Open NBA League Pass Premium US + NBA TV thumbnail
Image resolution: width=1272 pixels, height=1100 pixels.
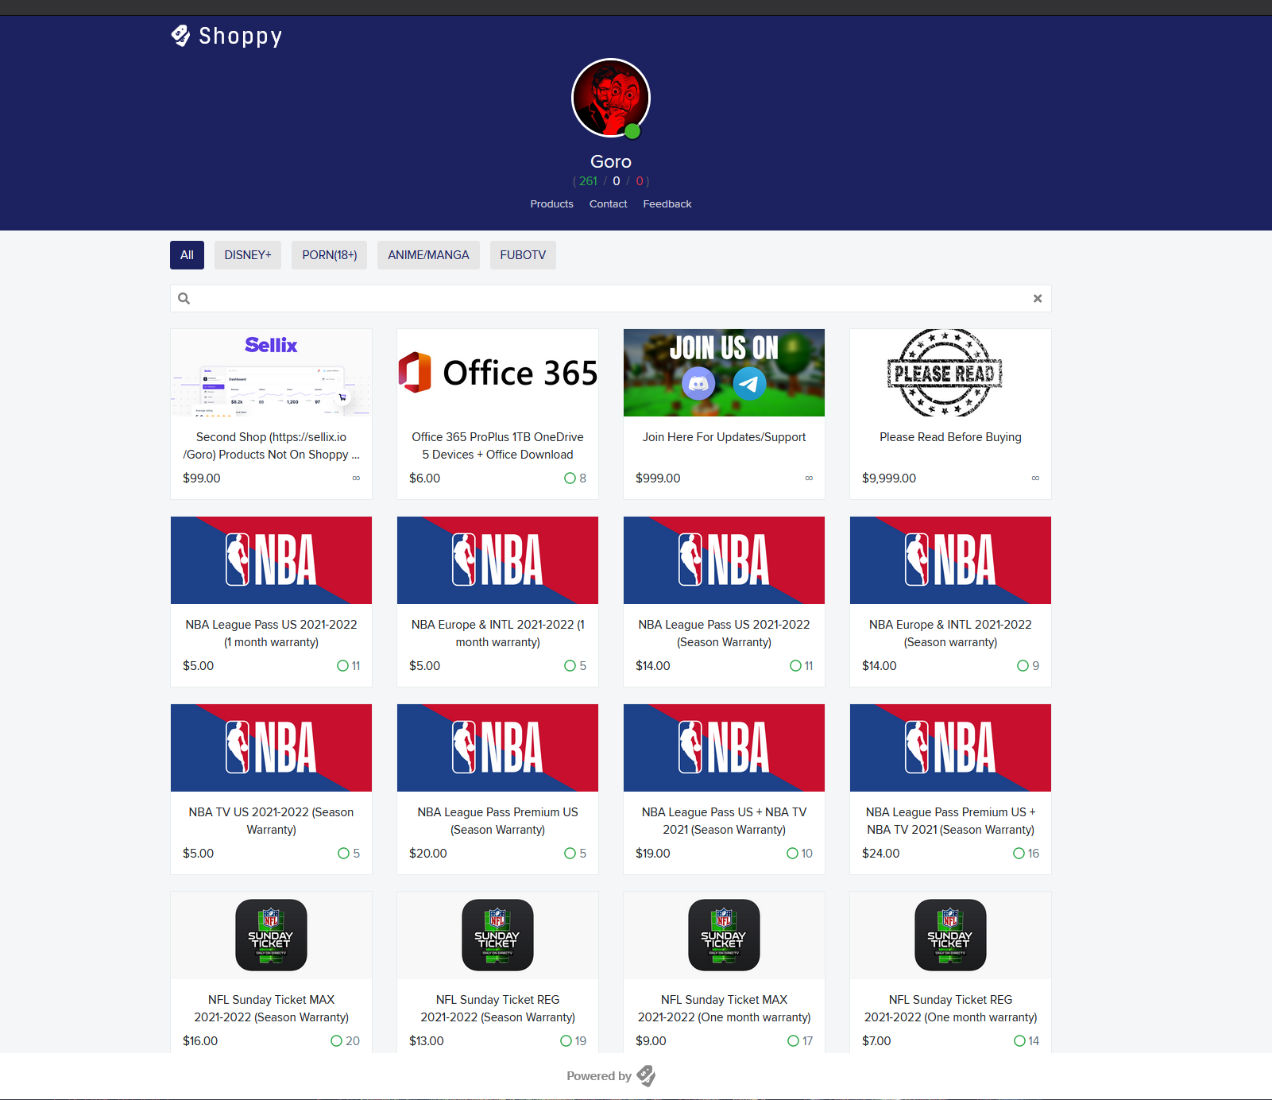point(950,748)
